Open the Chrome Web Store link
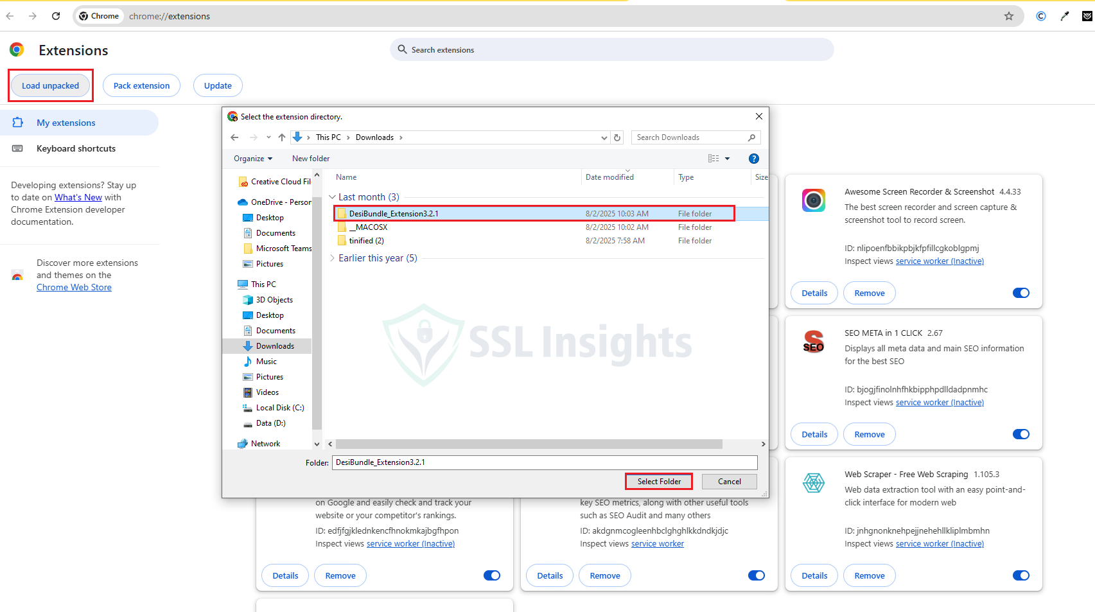1095x612 pixels. (74, 288)
